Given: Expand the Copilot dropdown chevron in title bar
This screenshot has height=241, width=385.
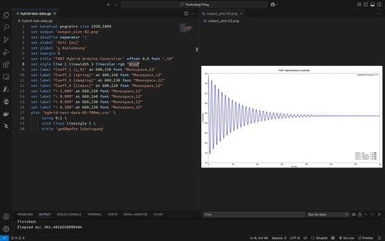Looking at the screenshot, I should pyautogui.click(x=277, y=4).
